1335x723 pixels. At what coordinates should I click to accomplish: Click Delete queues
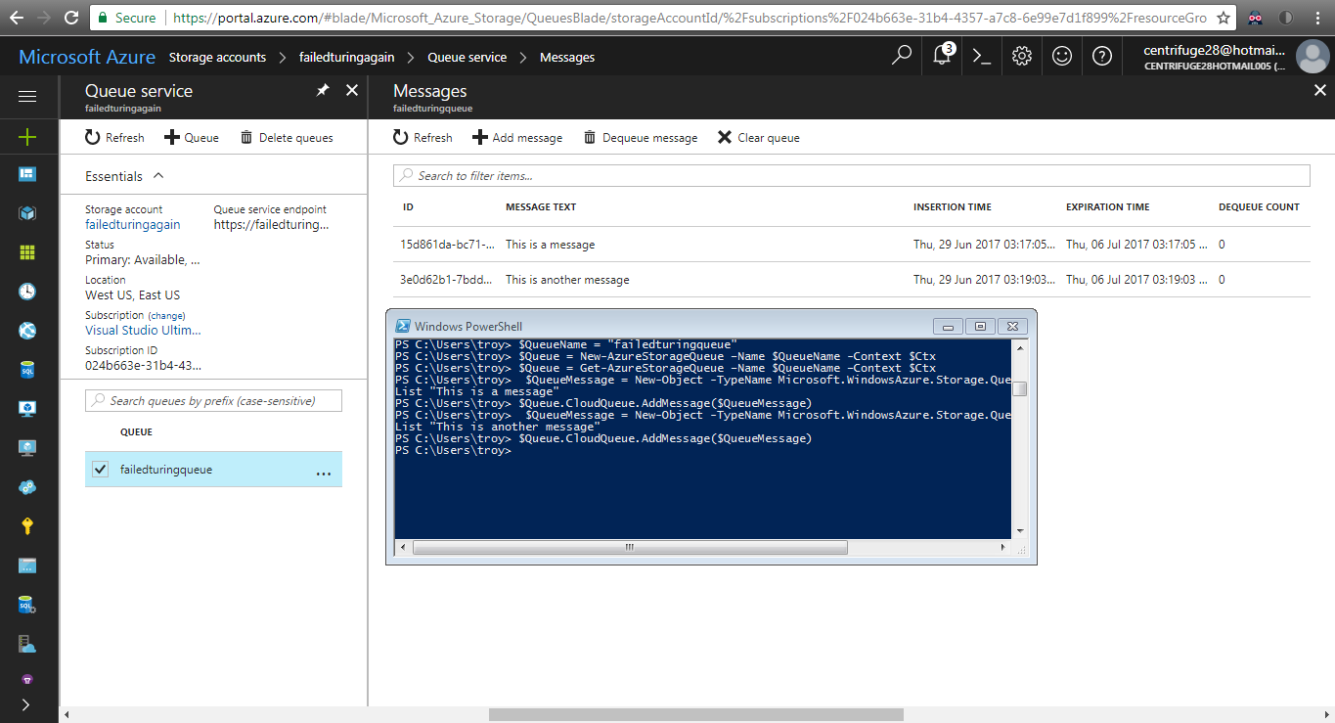point(287,138)
